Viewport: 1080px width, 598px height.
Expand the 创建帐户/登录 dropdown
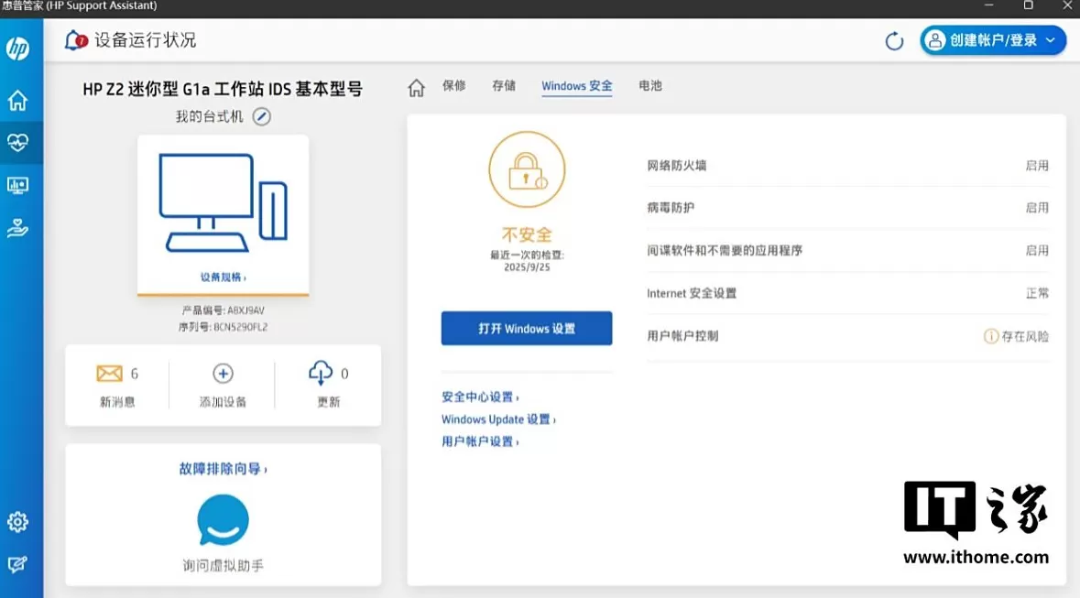[993, 40]
